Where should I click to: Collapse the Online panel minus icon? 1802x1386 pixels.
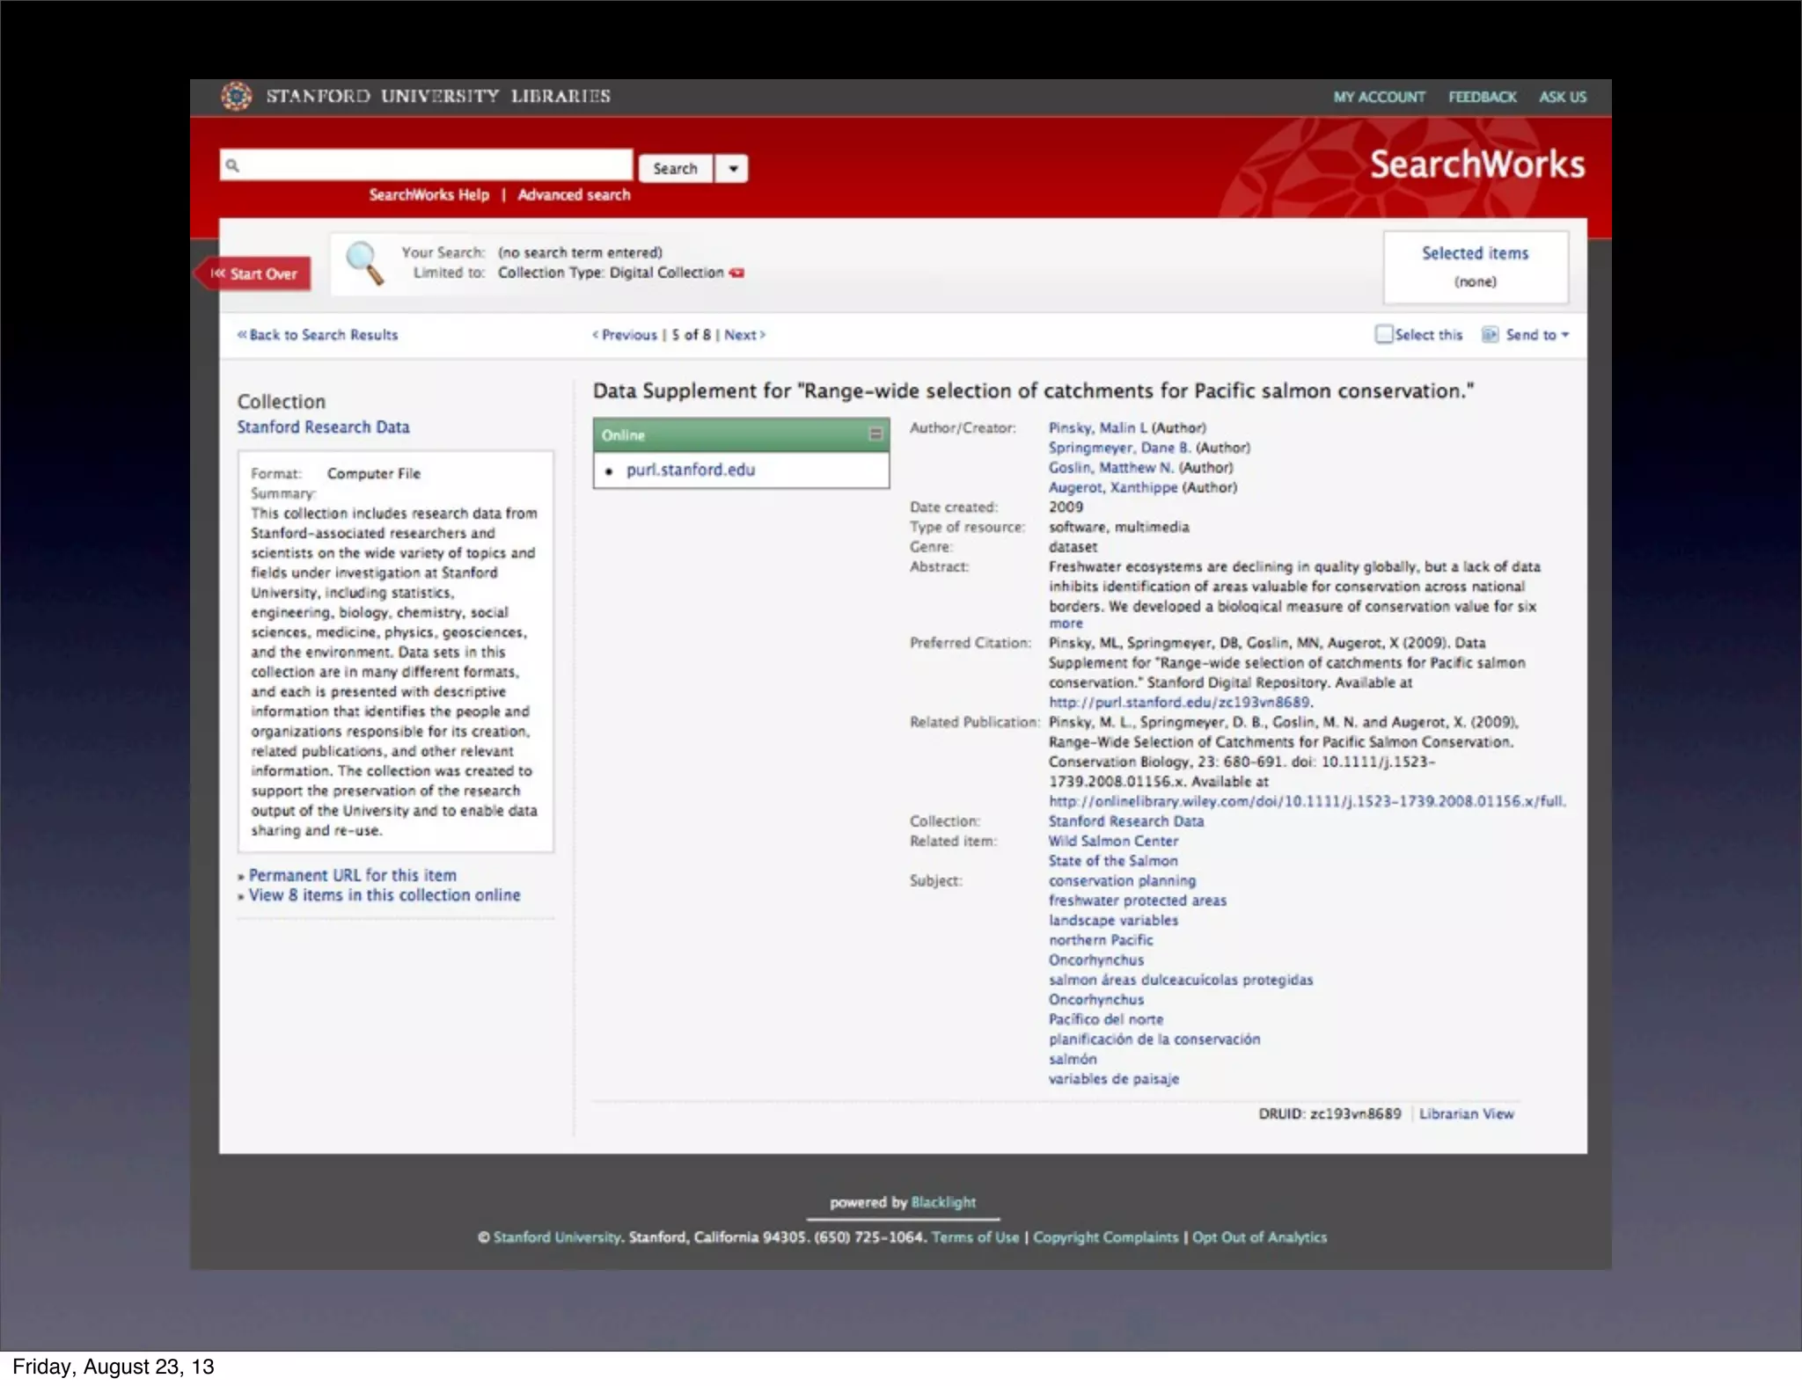[x=875, y=434]
